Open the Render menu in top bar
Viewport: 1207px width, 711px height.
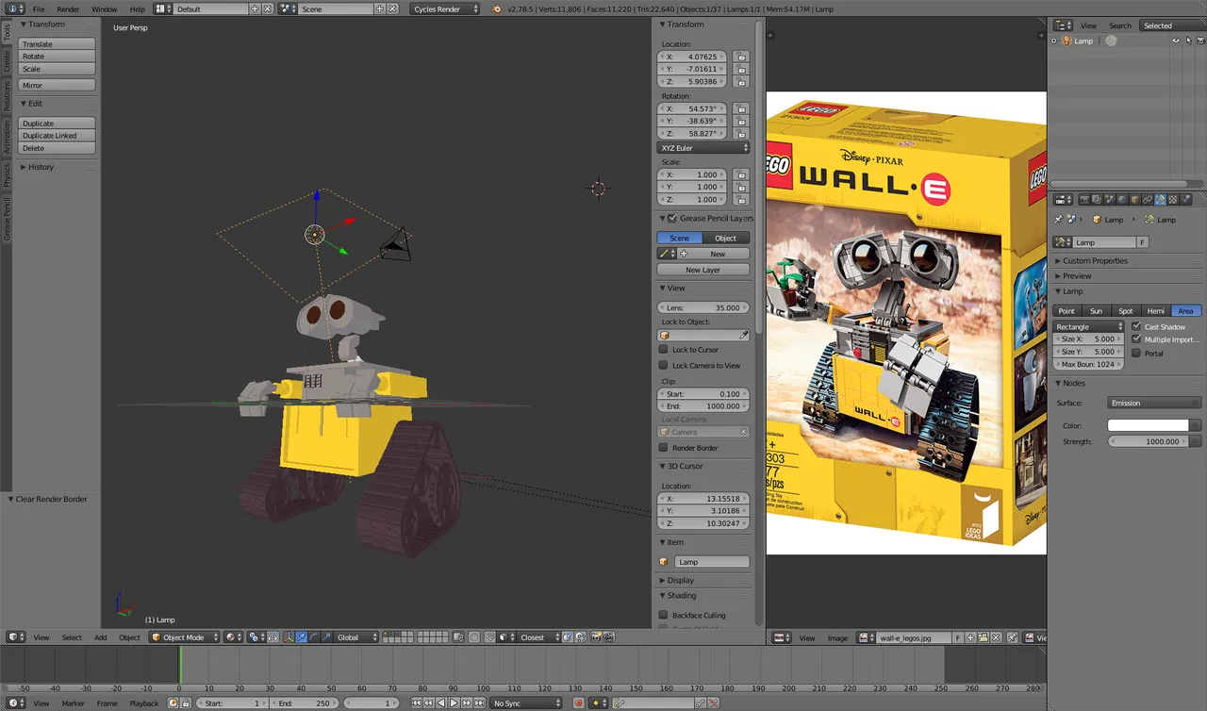(x=68, y=8)
